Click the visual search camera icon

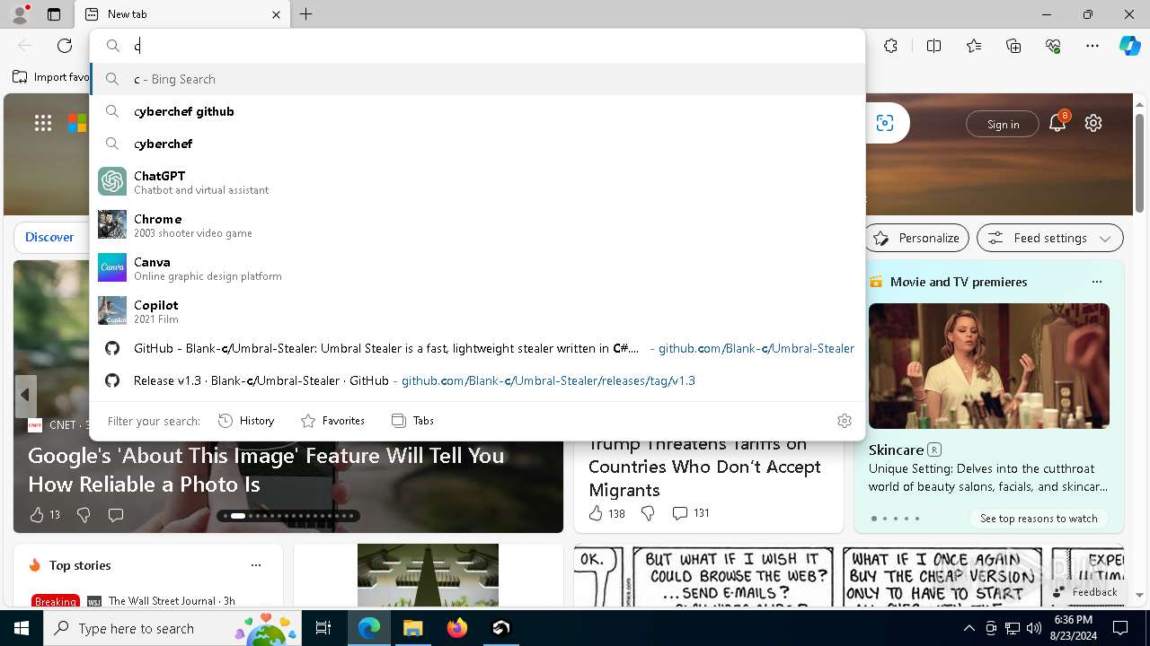tap(885, 123)
